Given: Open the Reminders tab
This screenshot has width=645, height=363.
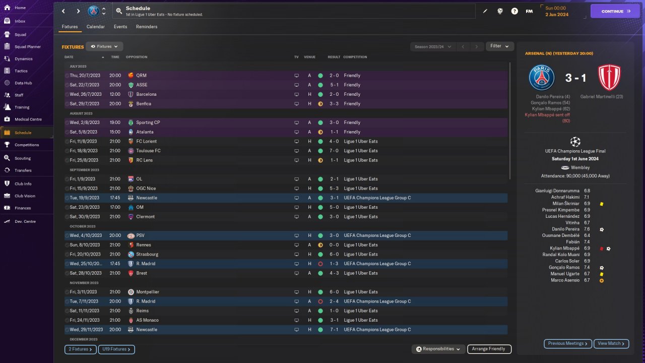Looking at the screenshot, I should pyautogui.click(x=147, y=27).
